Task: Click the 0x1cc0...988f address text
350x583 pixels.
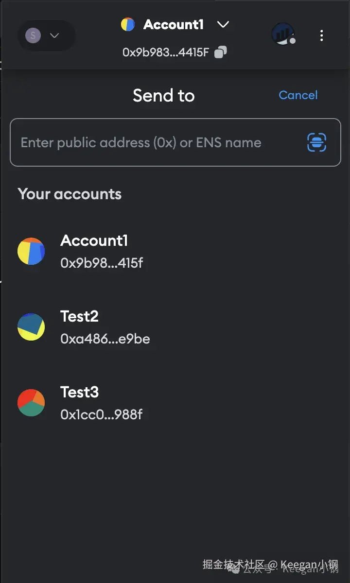Action: [101, 414]
